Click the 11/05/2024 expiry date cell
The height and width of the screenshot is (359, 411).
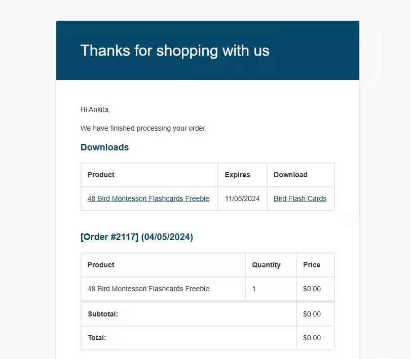pos(242,198)
